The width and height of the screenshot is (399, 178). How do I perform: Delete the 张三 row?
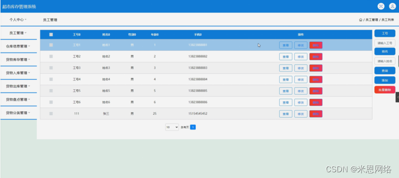(x=316, y=114)
